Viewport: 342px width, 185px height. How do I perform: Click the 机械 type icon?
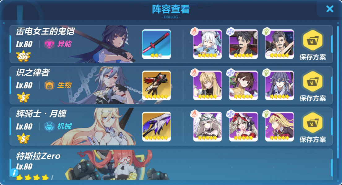[50, 126]
